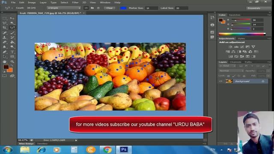Viewport: 274px width, 154px height.
Task: Add a Vibrance adjustment
Action: click(x=253, y=47)
